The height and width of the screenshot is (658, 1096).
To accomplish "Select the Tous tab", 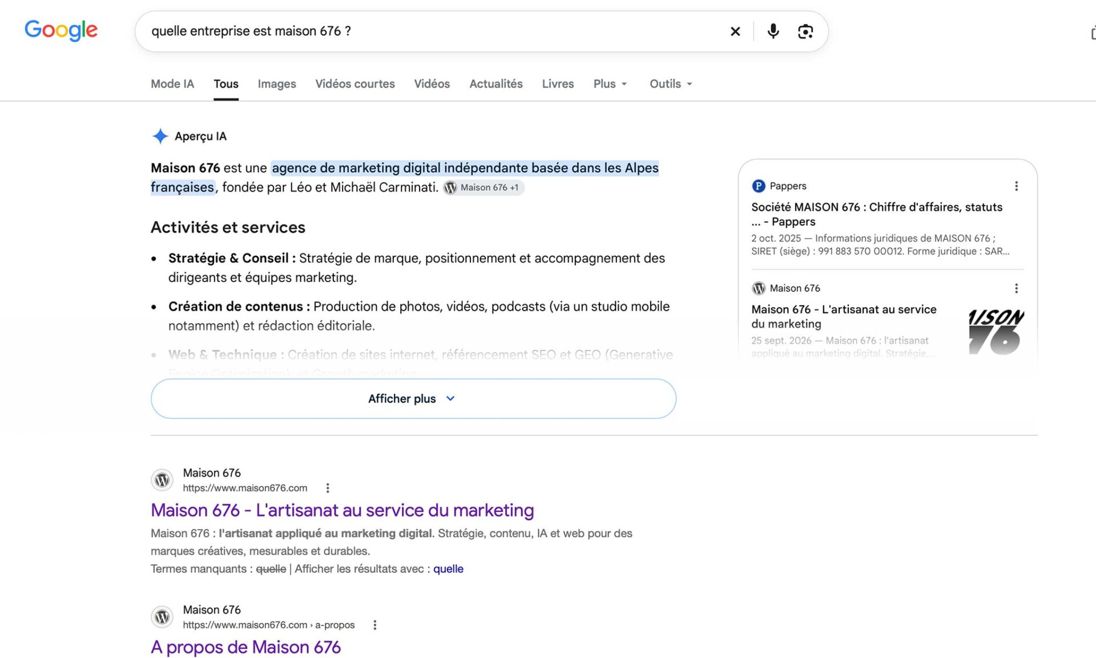I will pos(226,84).
